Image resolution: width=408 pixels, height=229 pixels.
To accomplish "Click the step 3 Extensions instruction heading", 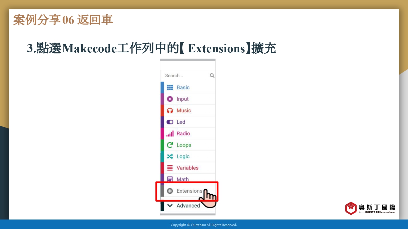I will point(152,48).
